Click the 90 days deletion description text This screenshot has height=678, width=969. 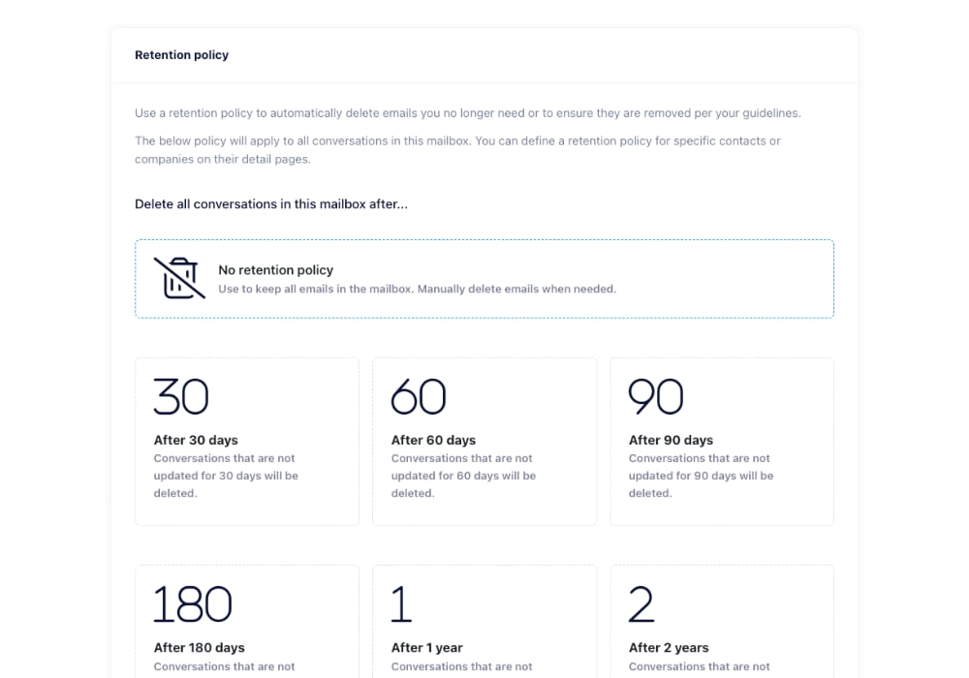point(701,476)
